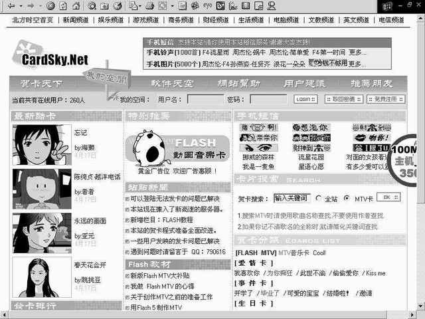Click the FLASH 動圖音樂卡 cow banner
Screen dimensions: 425x319
point(177,149)
